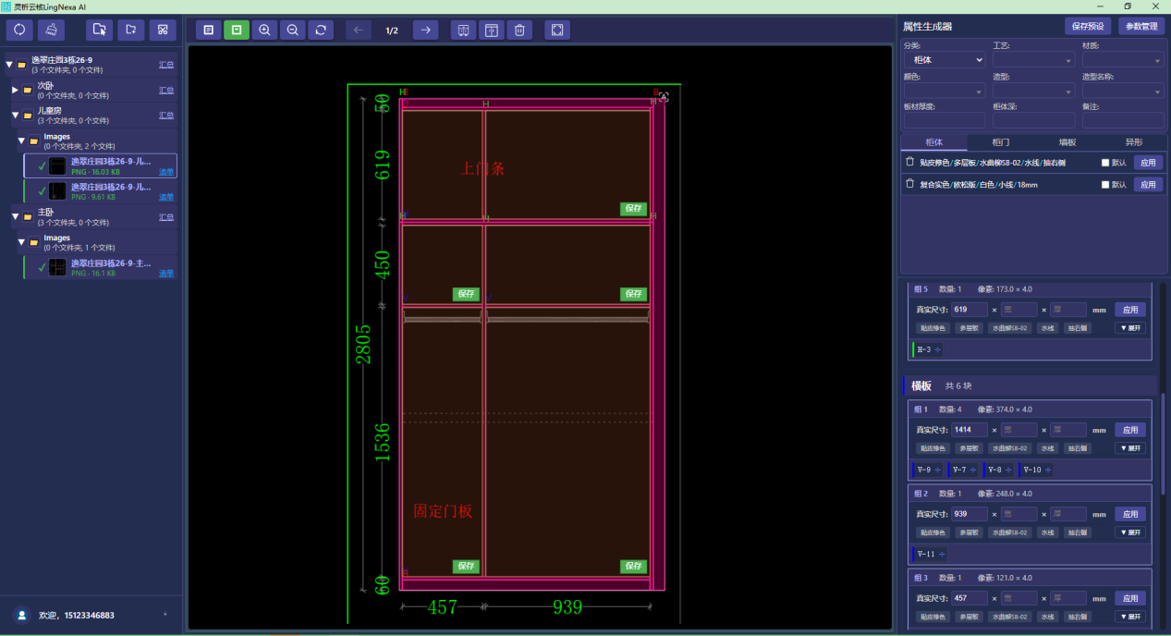
Task: Click the thumbnail of the 9.61 KB PNG file
Action: pos(57,191)
